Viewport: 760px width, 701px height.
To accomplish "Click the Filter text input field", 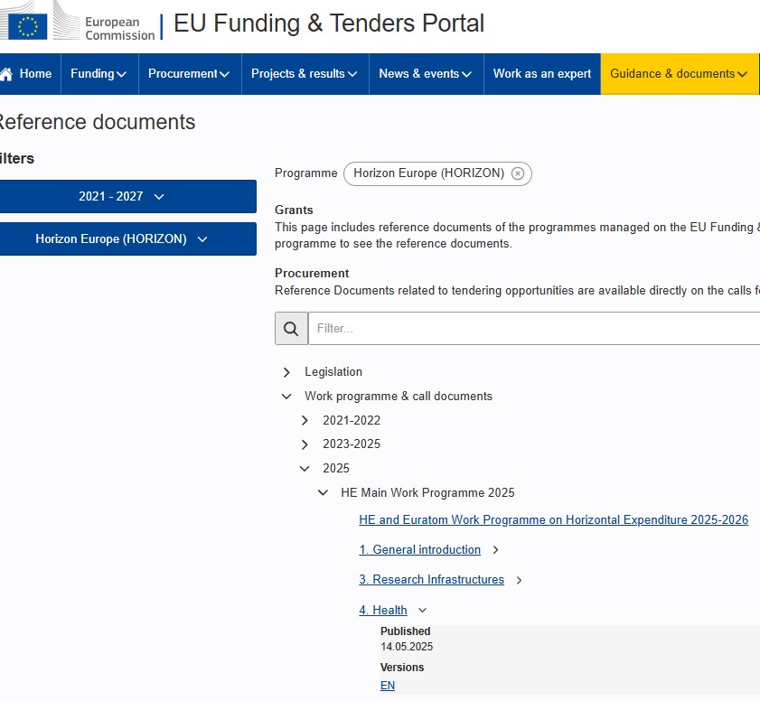I will tap(533, 329).
